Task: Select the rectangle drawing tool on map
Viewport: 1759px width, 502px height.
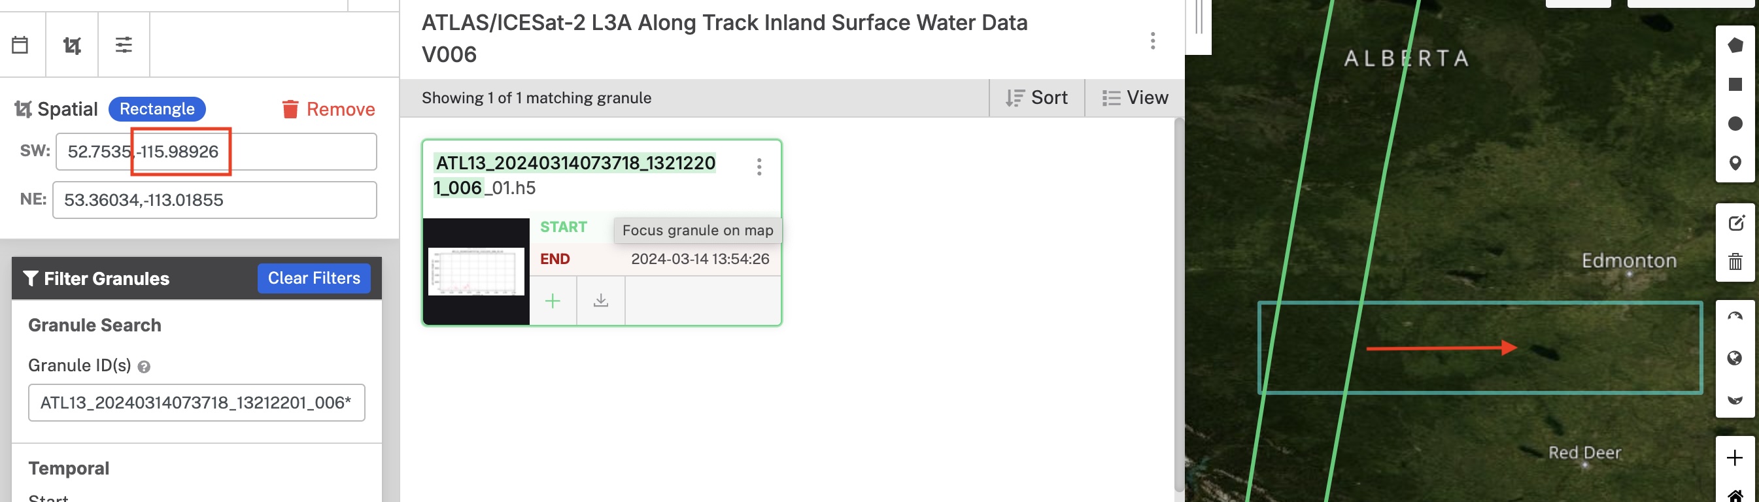Action: point(1734,85)
